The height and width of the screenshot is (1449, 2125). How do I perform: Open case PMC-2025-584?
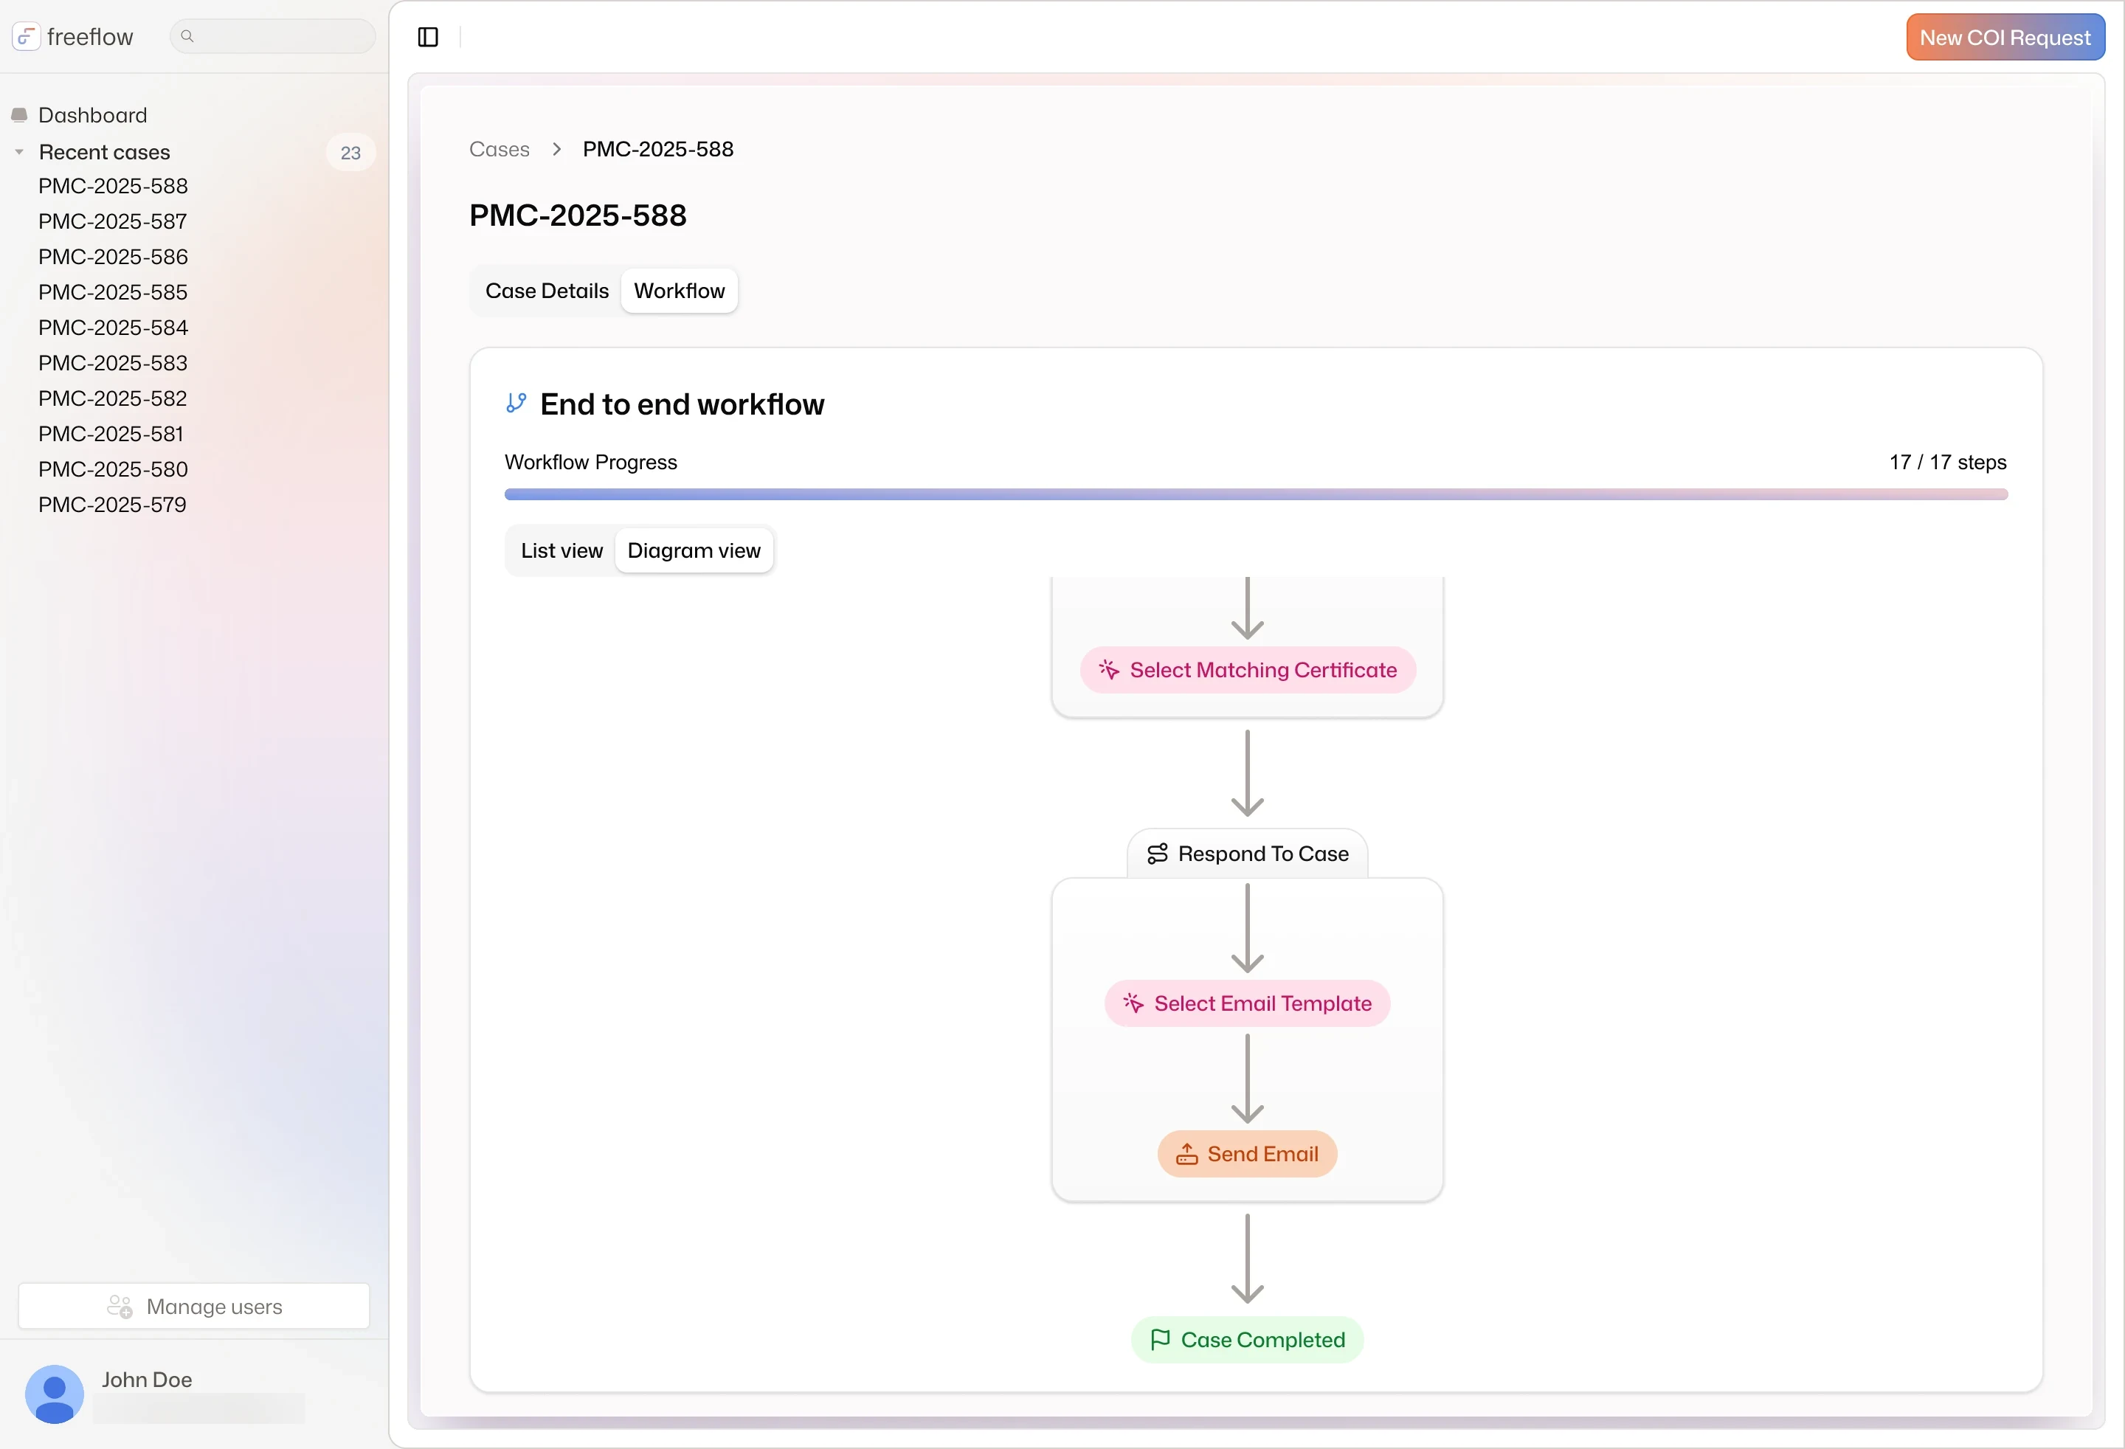tap(114, 328)
